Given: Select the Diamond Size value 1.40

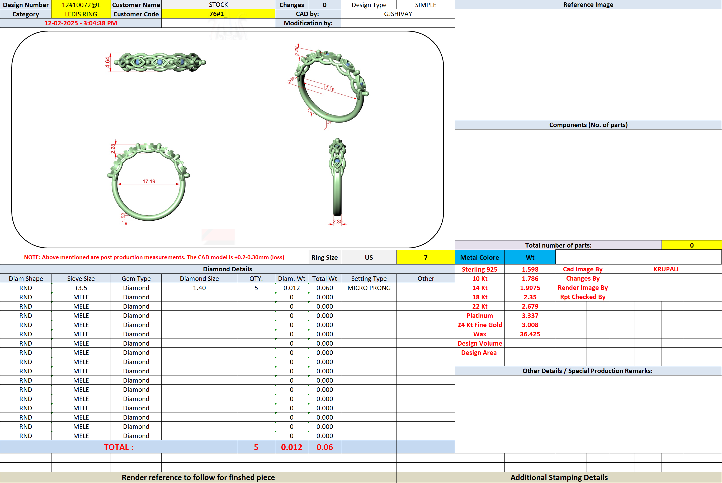Looking at the screenshot, I should [x=199, y=288].
